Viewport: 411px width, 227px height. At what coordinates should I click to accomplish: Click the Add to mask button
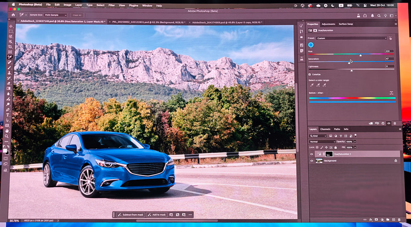pyautogui.click(x=157, y=215)
